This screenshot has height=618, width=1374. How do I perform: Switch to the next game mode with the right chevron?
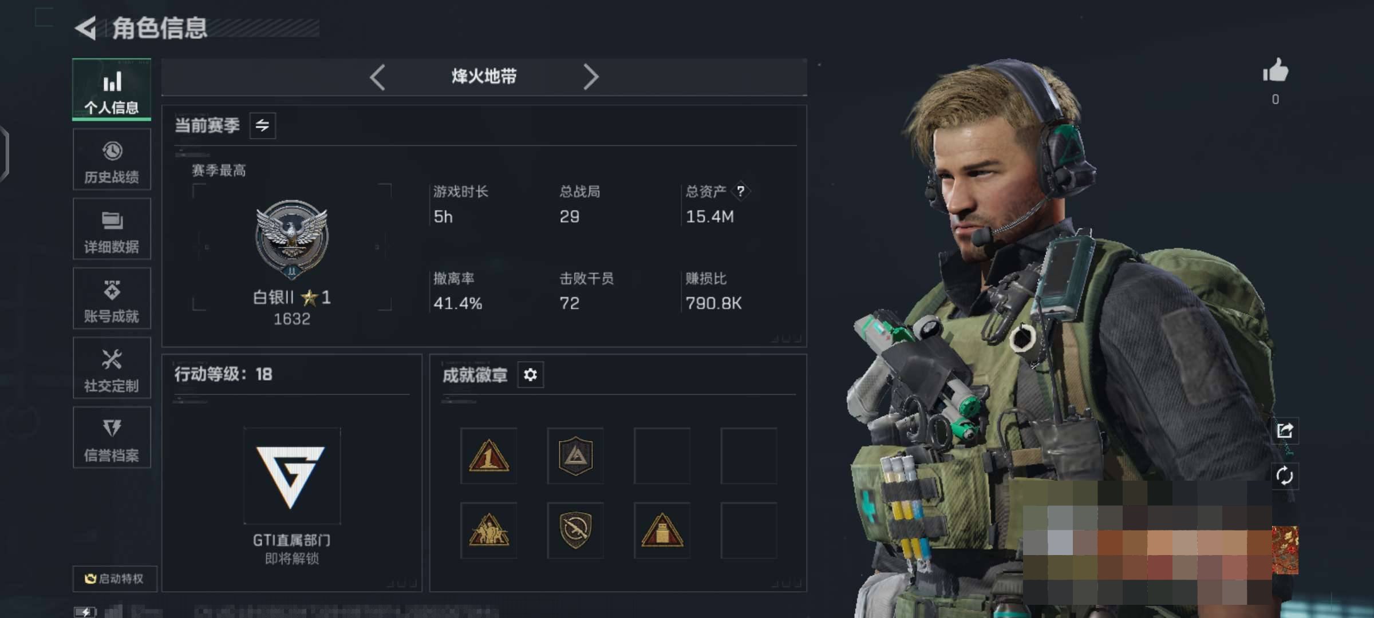[x=591, y=77]
